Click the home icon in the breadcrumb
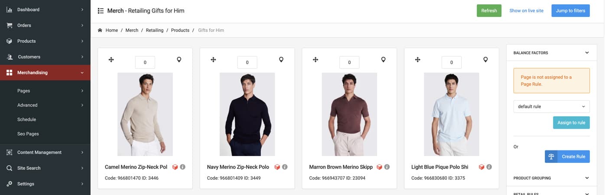The image size is (605, 195). 100,30
